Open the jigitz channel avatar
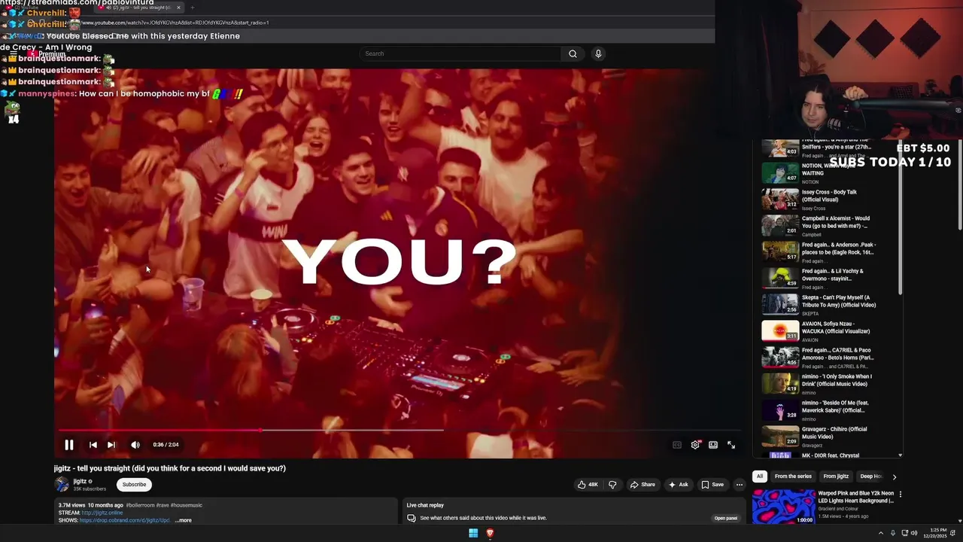The width and height of the screenshot is (963, 542). [62, 485]
